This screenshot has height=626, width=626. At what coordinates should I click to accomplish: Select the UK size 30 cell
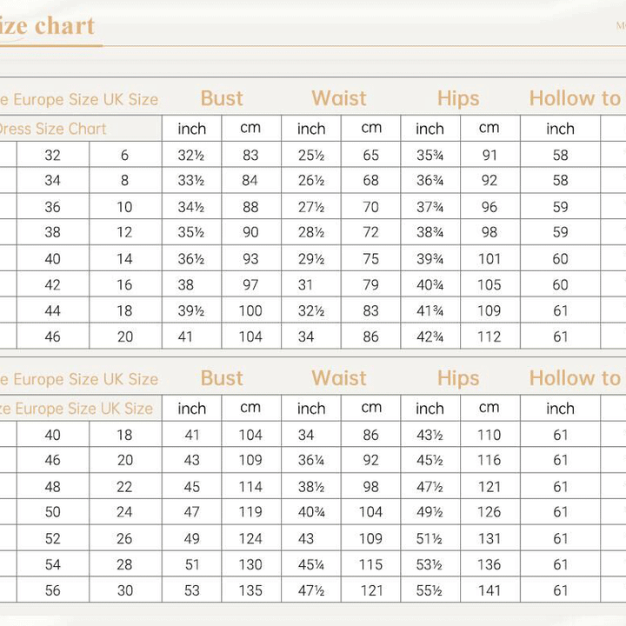pos(125,590)
